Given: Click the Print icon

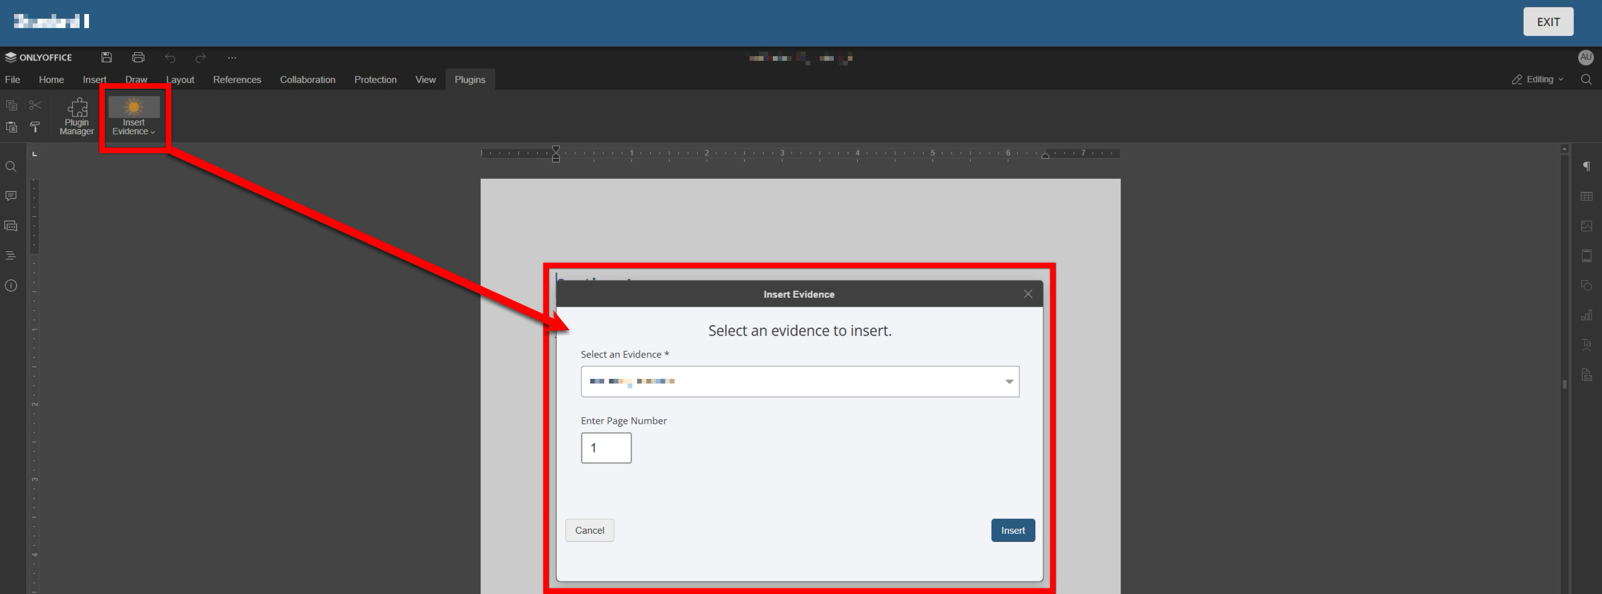Looking at the screenshot, I should pos(138,58).
